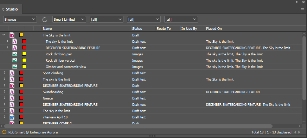
Task: Click red status swatch for Sport climbing
Action: (x=21, y=73)
